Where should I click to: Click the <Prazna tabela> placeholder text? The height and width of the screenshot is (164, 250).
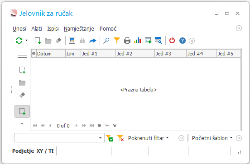[139, 90]
